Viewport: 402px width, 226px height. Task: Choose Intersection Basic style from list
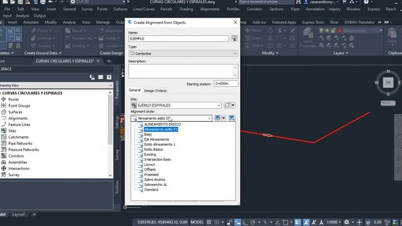click(x=158, y=159)
